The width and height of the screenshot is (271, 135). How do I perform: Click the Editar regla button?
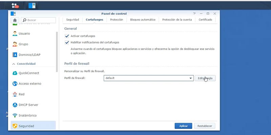[x=205, y=78]
